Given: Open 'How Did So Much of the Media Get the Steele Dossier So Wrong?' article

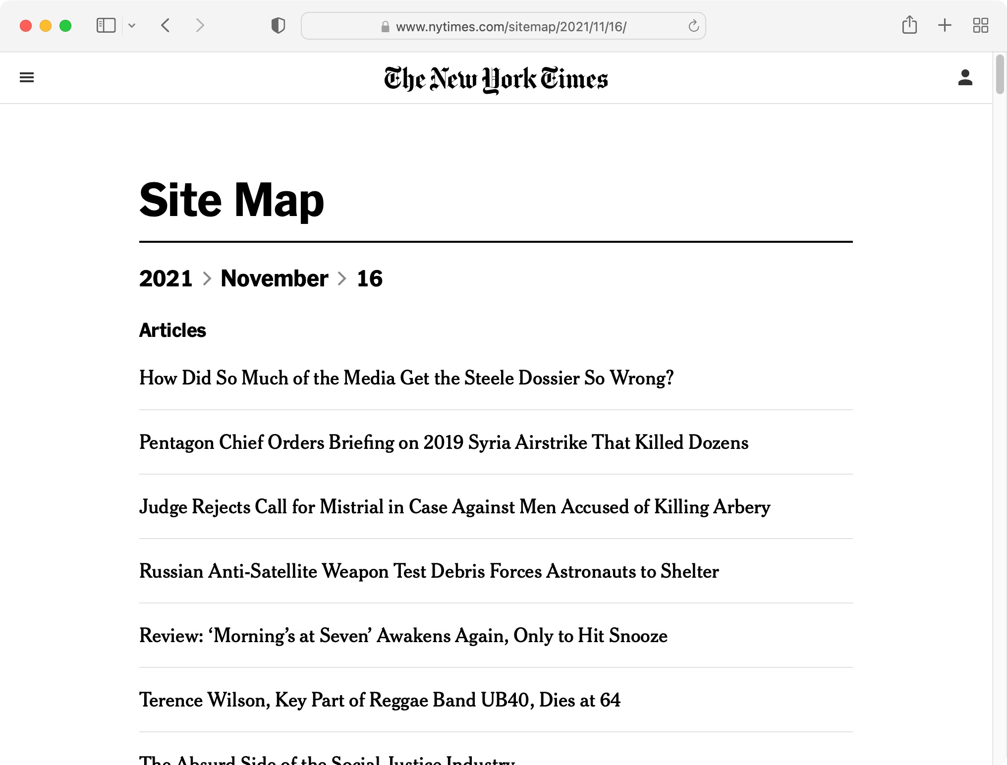Looking at the screenshot, I should point(406,378).
